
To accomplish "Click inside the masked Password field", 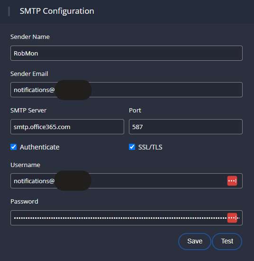I will [x=127, y=218].
